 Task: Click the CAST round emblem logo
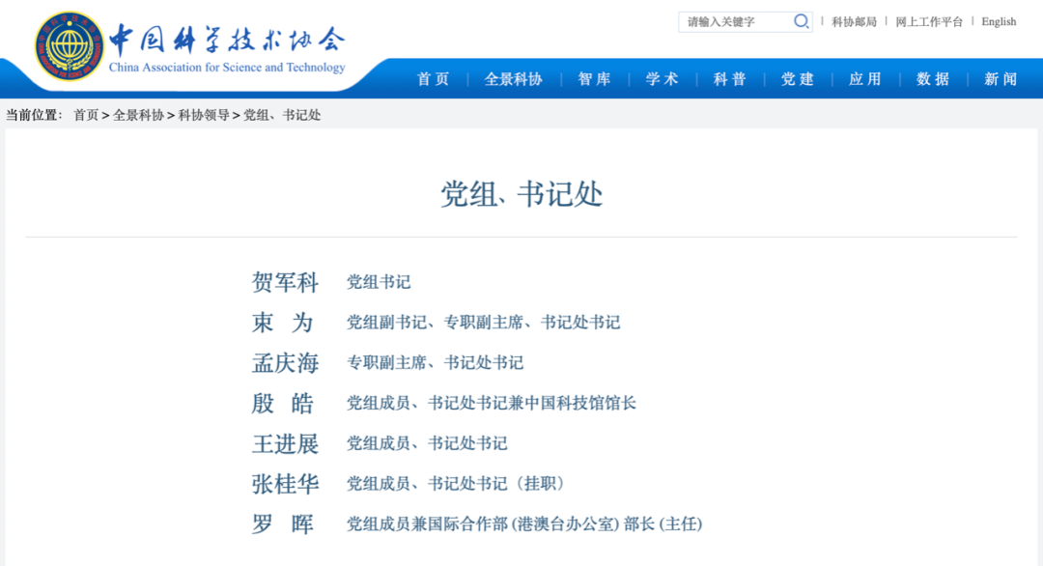70,46
